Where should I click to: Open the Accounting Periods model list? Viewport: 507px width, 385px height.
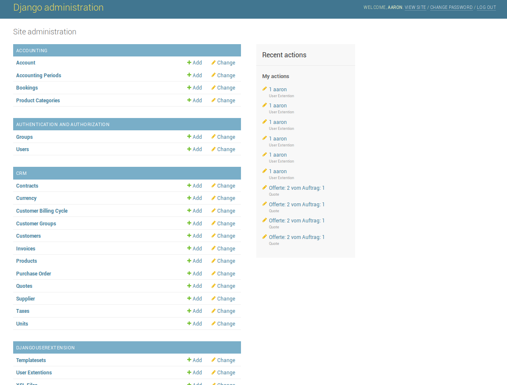39,76
